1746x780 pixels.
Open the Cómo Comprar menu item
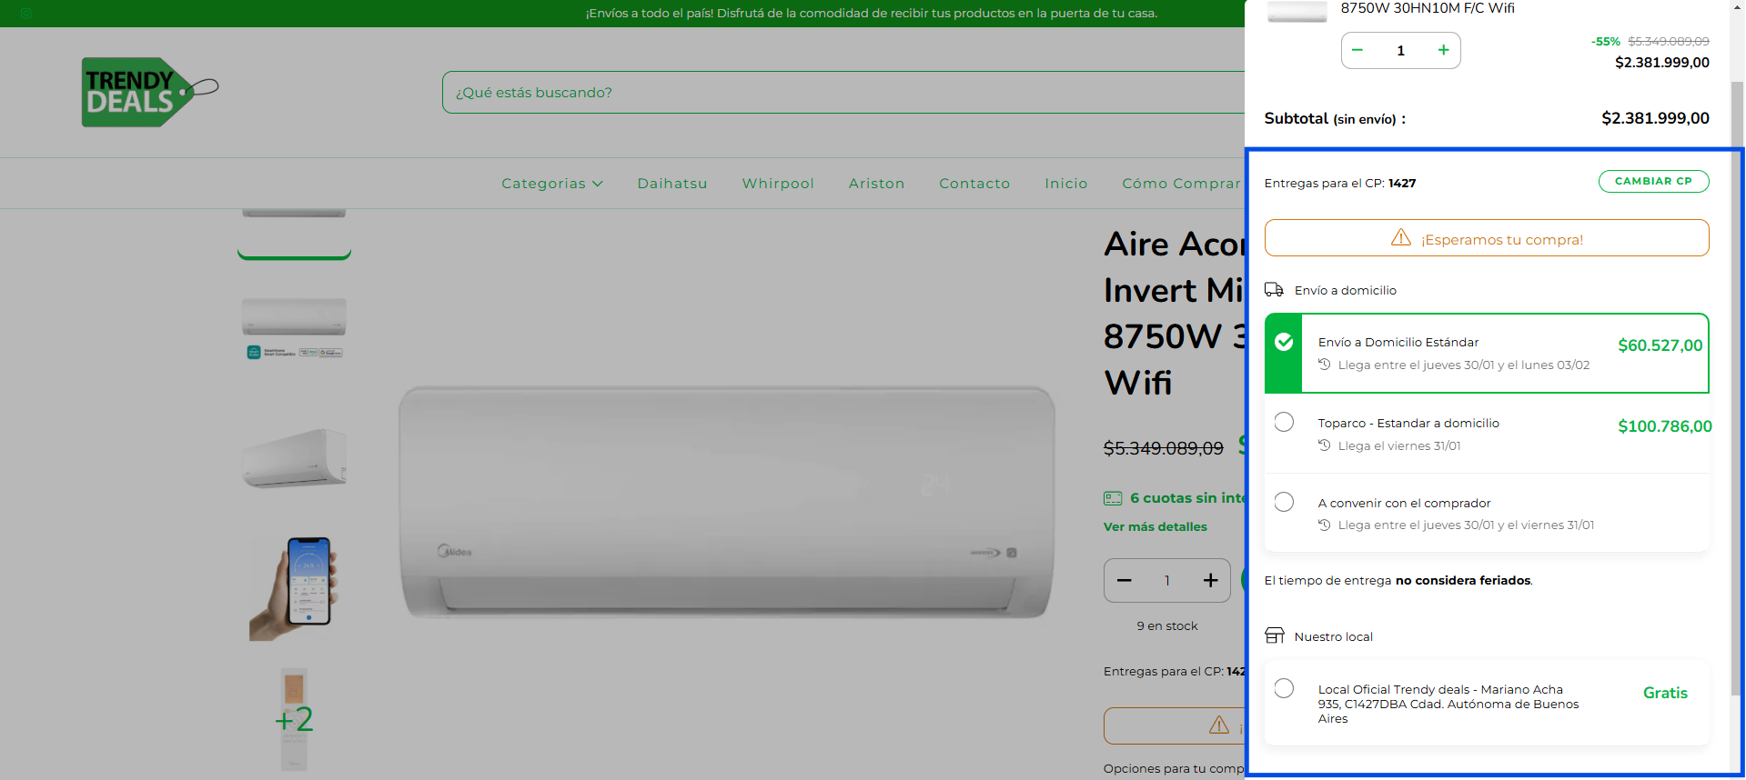[1181, 183]
